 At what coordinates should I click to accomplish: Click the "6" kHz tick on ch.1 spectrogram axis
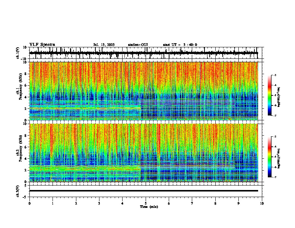click(x=26, y=85)
